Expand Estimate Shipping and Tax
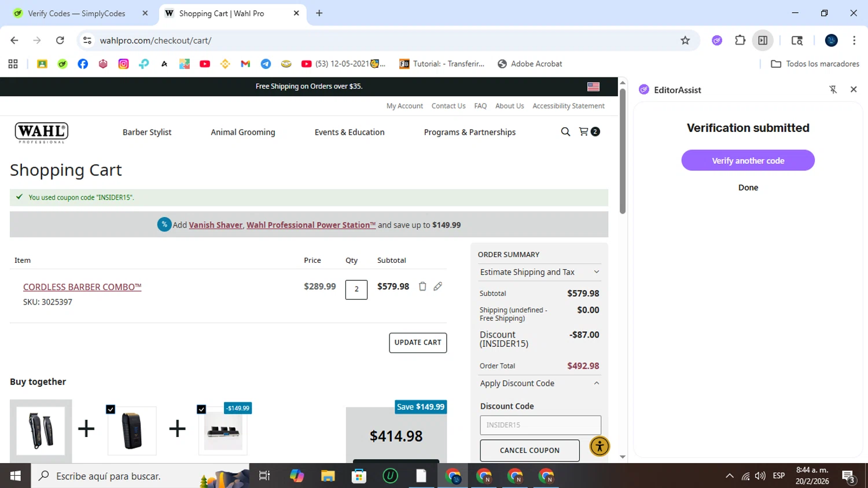This screenshot has width=868, height=488. pyautogui.click(x=539, y=272)
